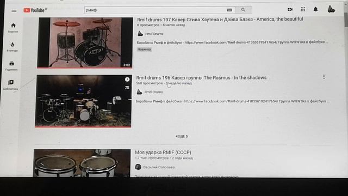Click the magnifier search button
Screen dimensions: 348x196
point(244,10)
